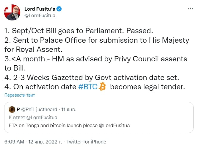Screen dimensions: 199x150
Task: Open Lord Fusitu'a profile picture
Action: point(12,12)
